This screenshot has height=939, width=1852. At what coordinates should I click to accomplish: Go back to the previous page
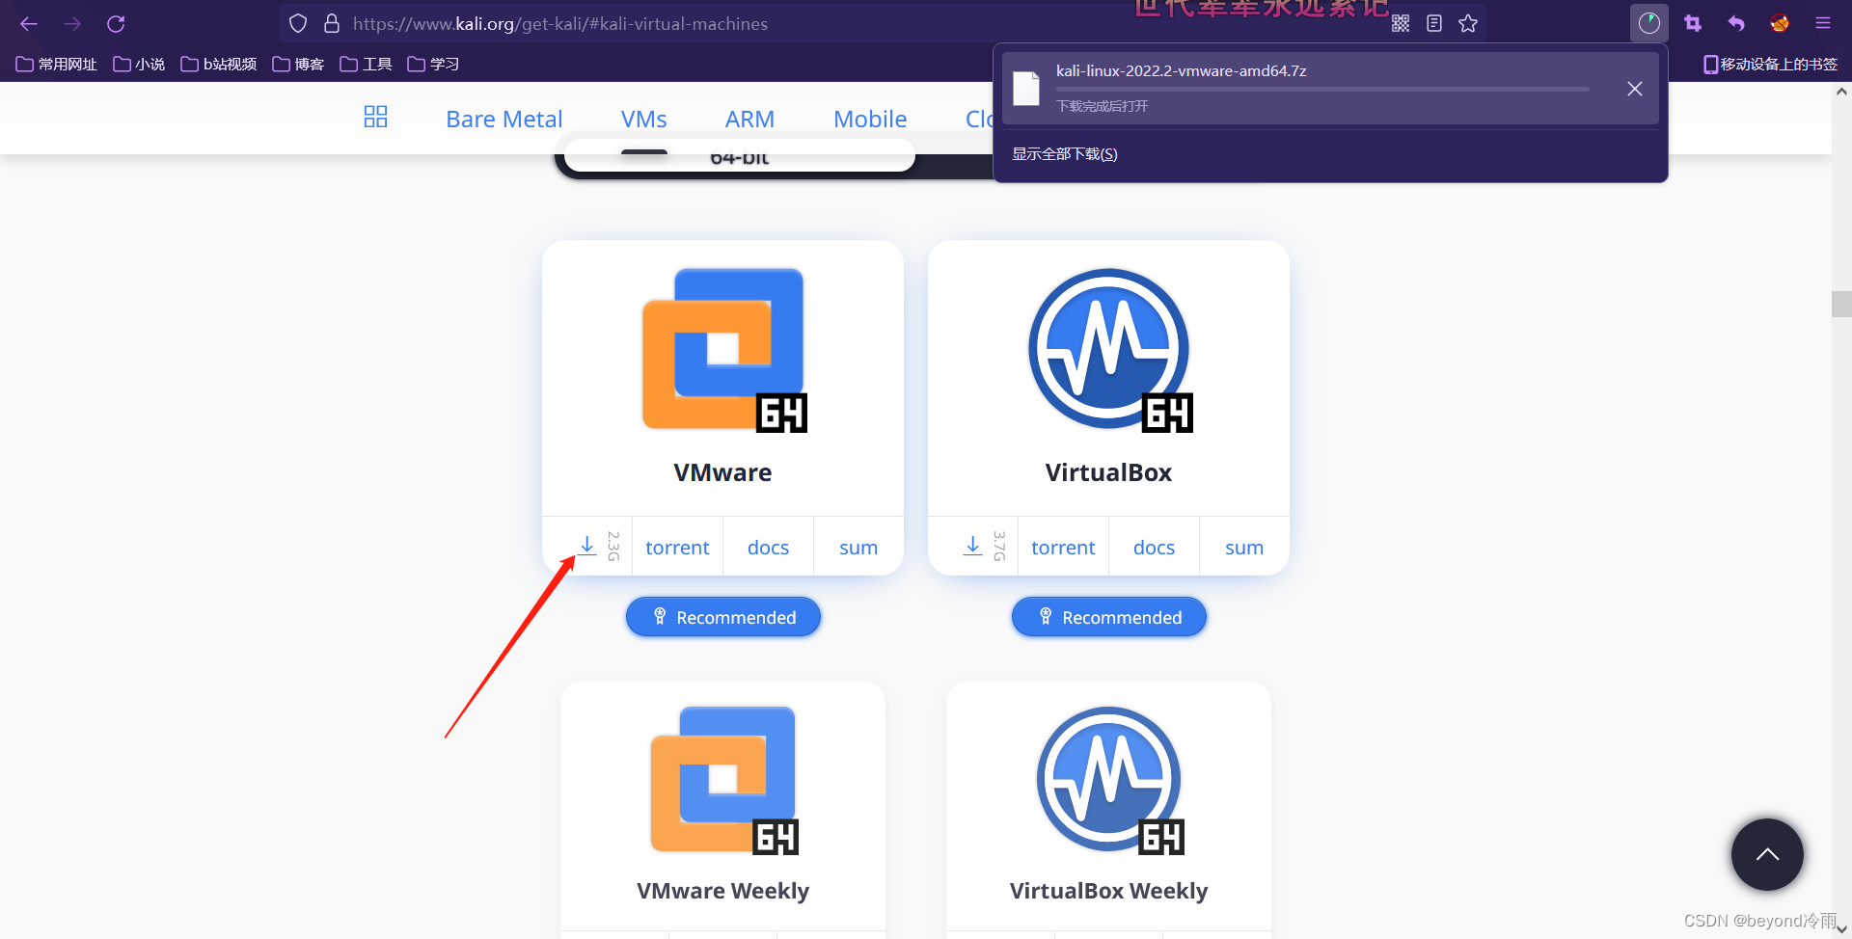coord(29,24)
